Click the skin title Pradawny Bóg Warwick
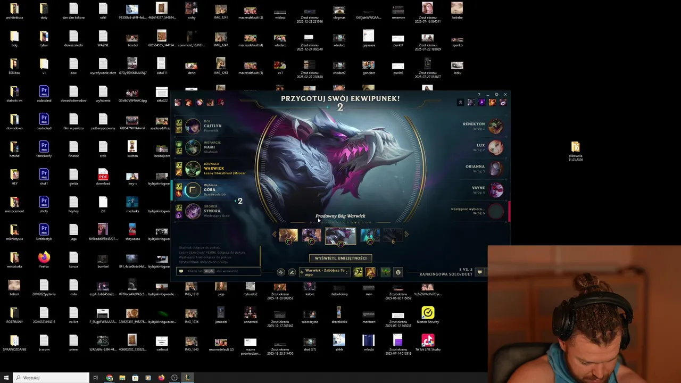This screenshot has height=383, width=681. (340, 216)
